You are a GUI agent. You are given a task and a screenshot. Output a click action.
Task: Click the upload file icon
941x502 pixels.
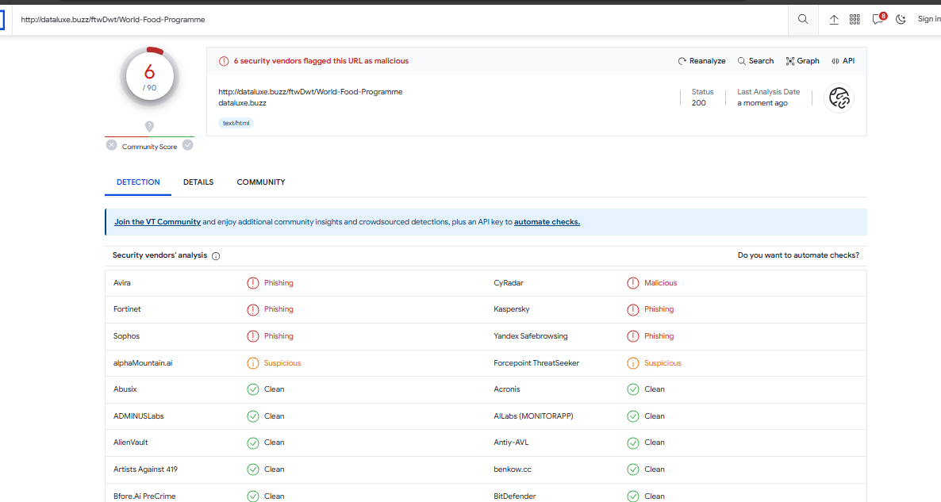pyautogui.click(x=834, y=19)
